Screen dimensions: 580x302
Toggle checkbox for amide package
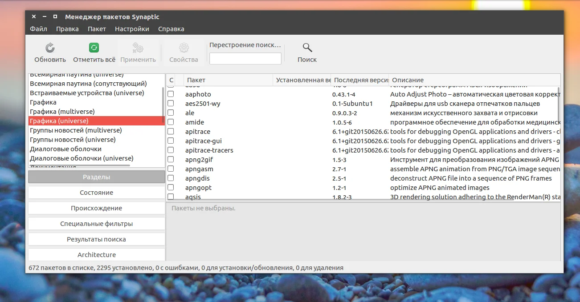pos(171,122)
